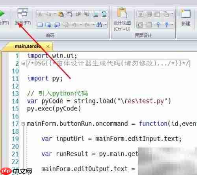
Task: Click line number 18 in the gutter
Action: [15, 131]
